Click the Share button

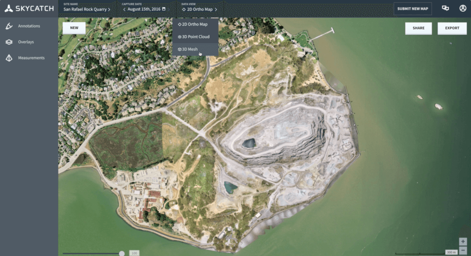point(418,28)
